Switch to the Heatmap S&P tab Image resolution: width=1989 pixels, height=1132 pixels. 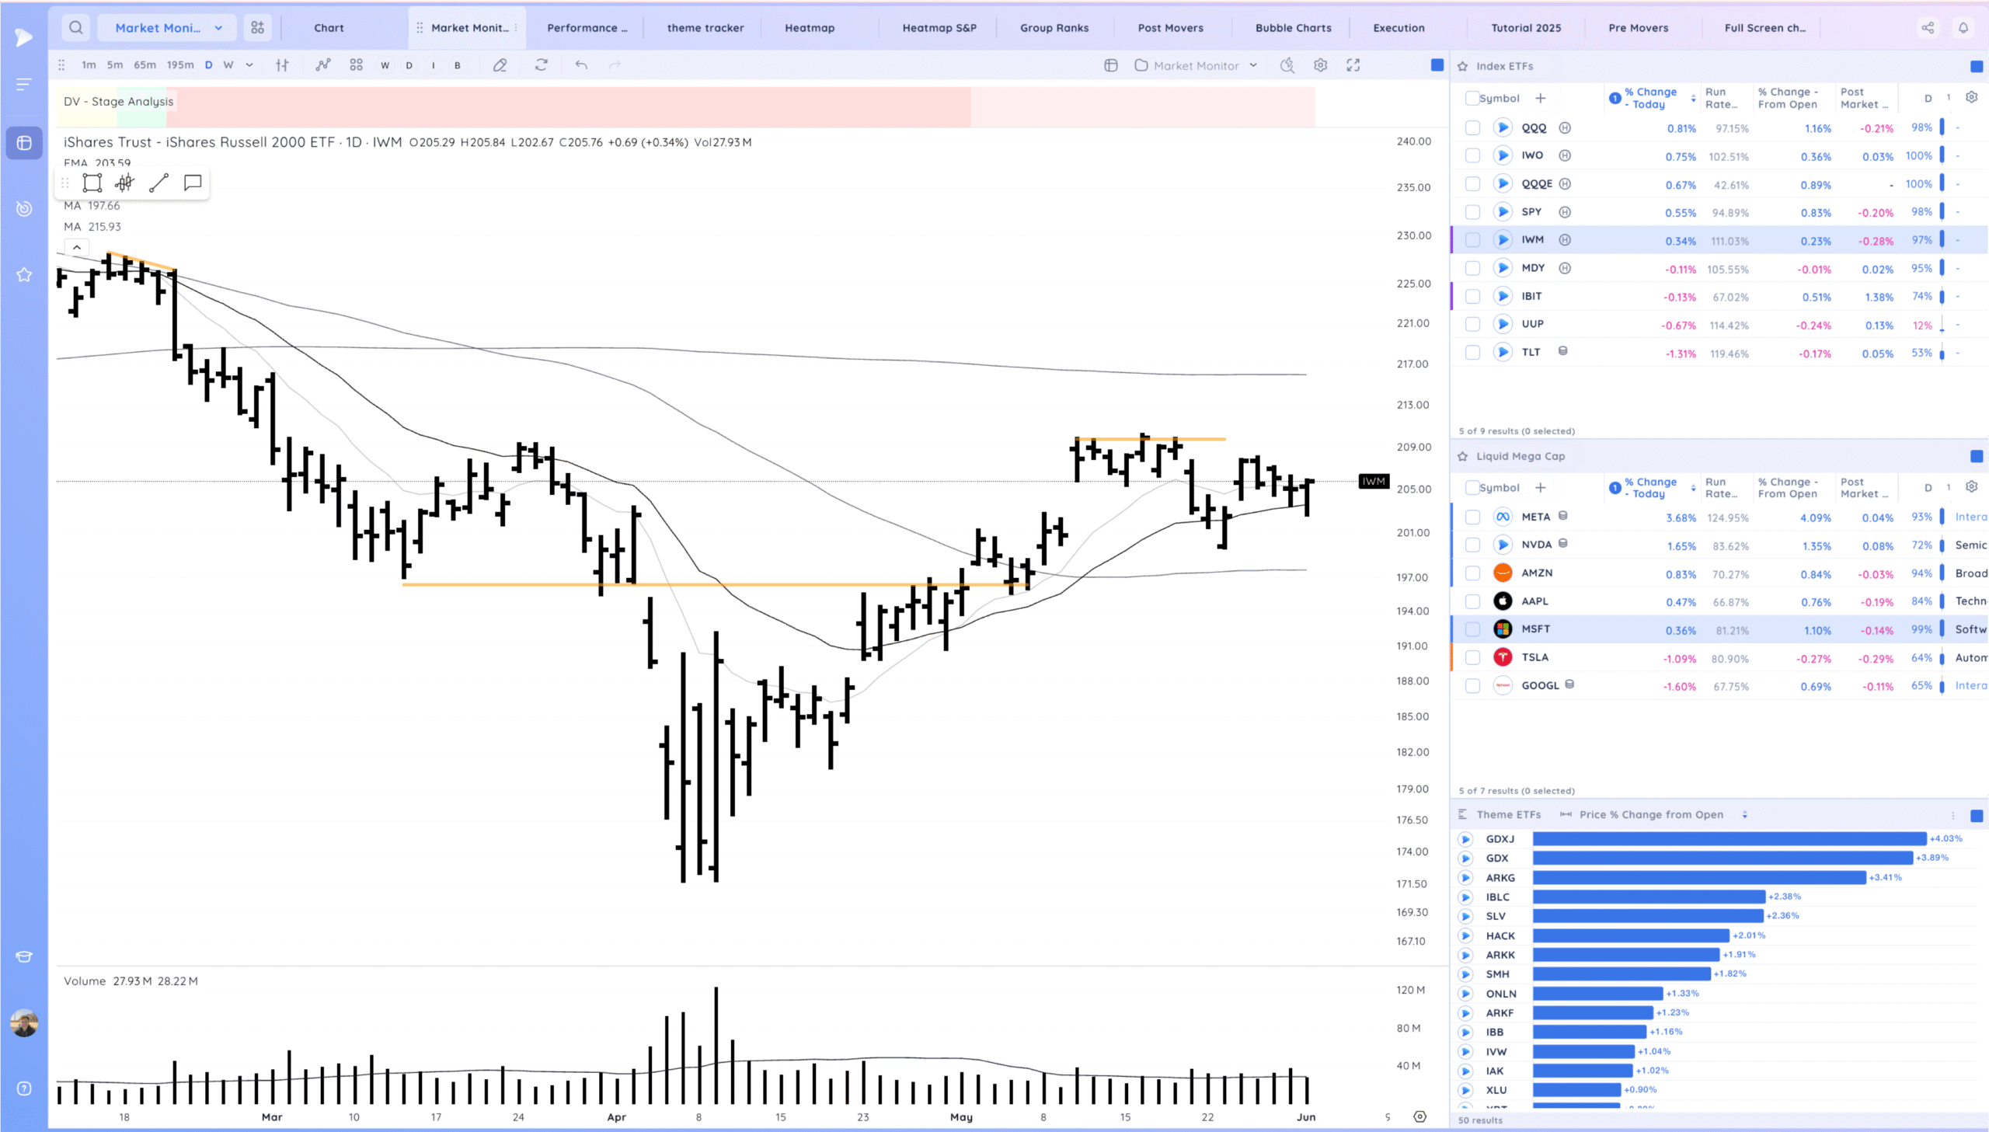pyautogui.click(x=938, y=28)
